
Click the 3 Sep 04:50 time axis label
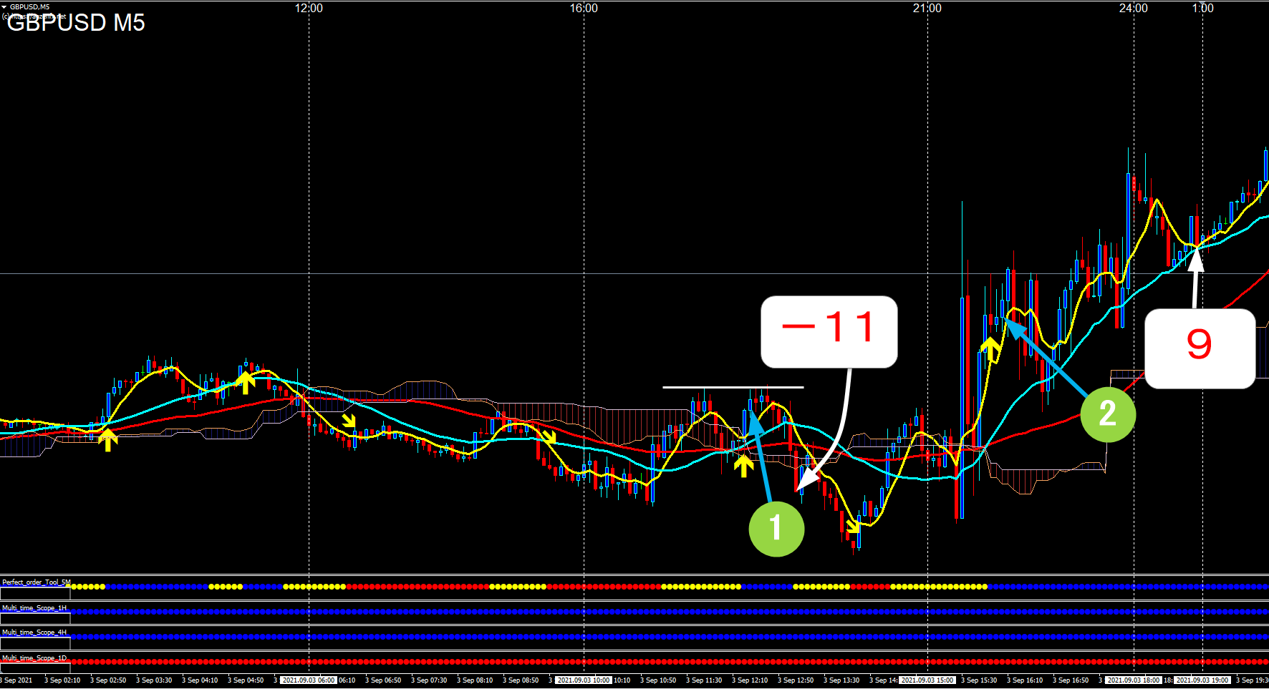tap(246, 680)
